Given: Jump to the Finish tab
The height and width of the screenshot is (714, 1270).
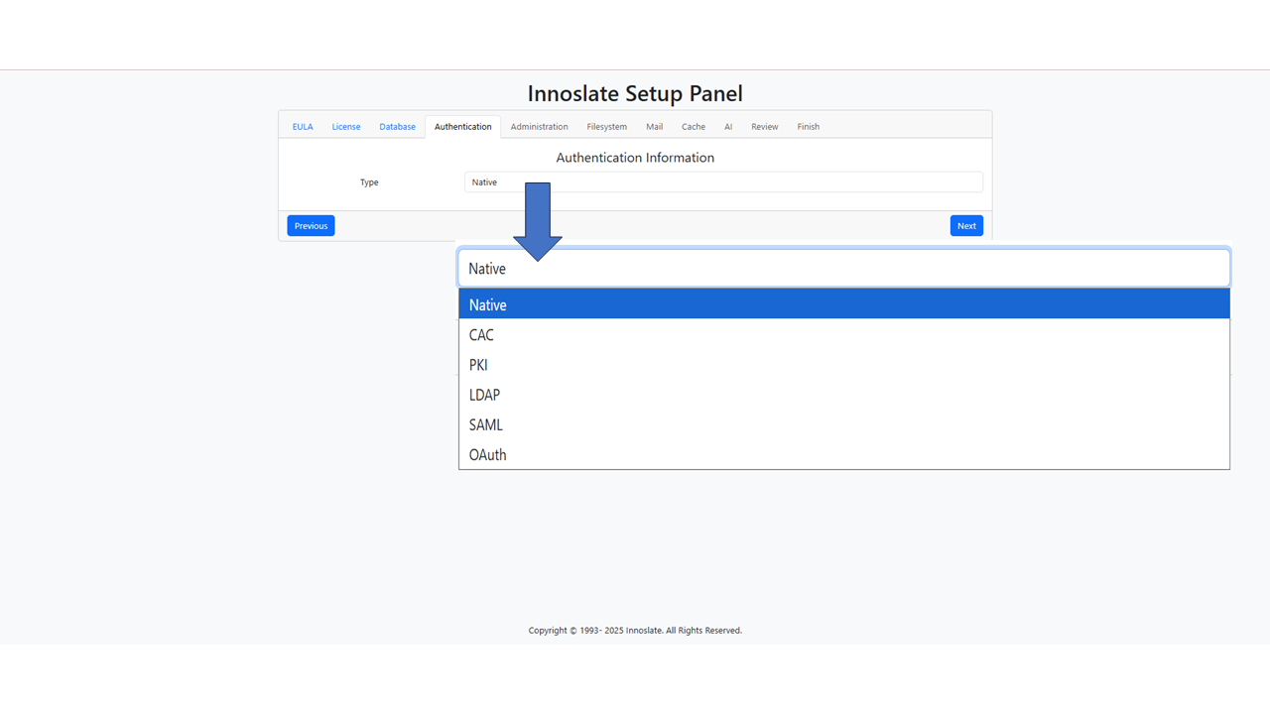Looking at the screenshot, I should coord(809,127).
